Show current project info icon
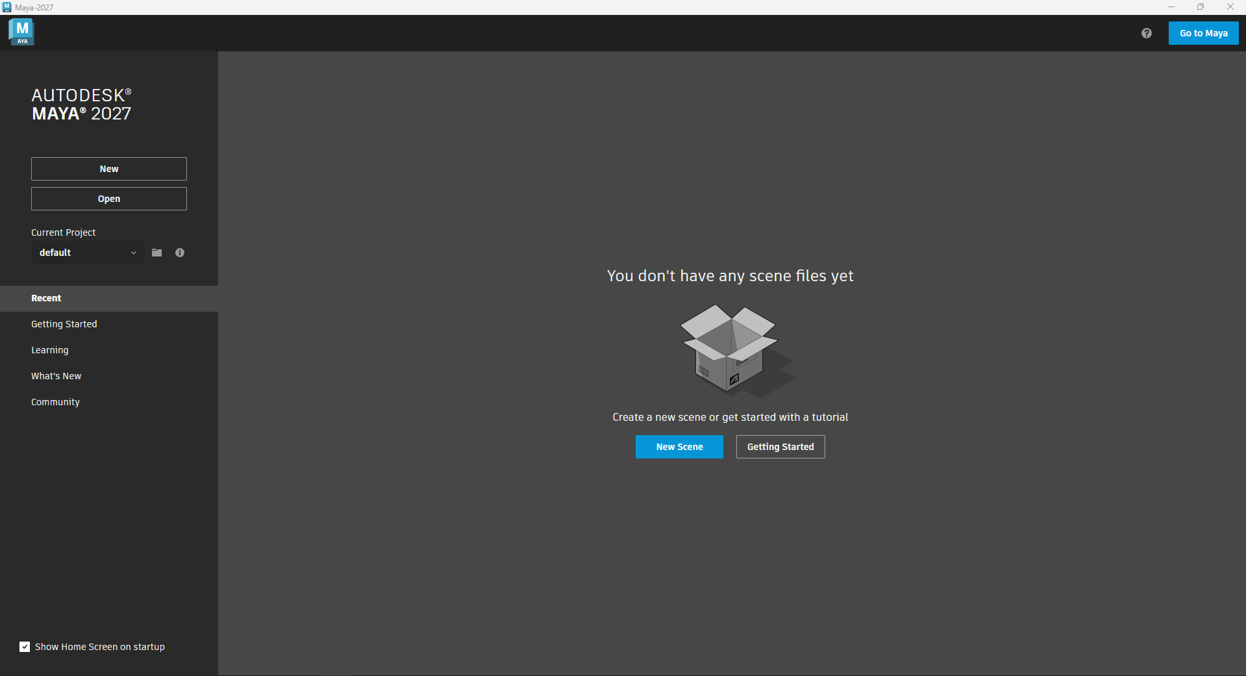This screenshot has height=676, width=1246. click(180, 253)
